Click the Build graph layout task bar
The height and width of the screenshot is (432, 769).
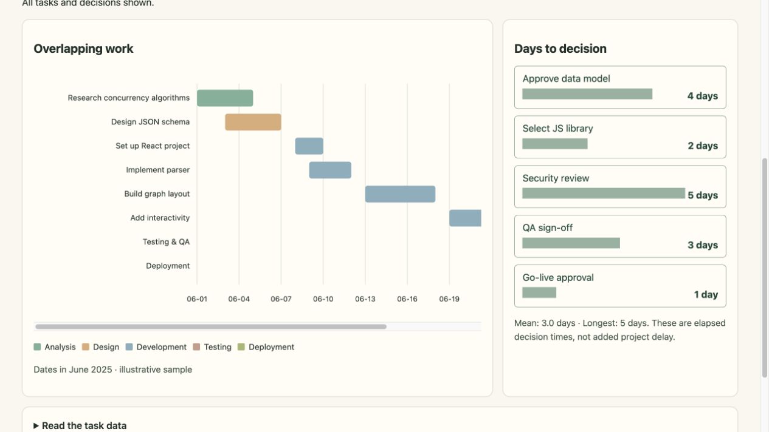[400, 194]
